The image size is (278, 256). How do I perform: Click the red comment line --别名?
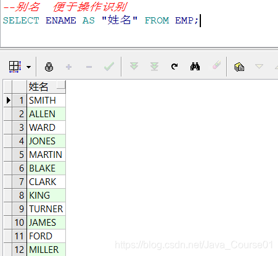(x=65, y=7)
